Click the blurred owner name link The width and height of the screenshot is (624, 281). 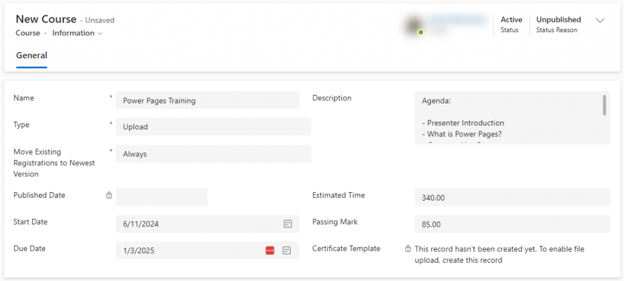point(458,19)
